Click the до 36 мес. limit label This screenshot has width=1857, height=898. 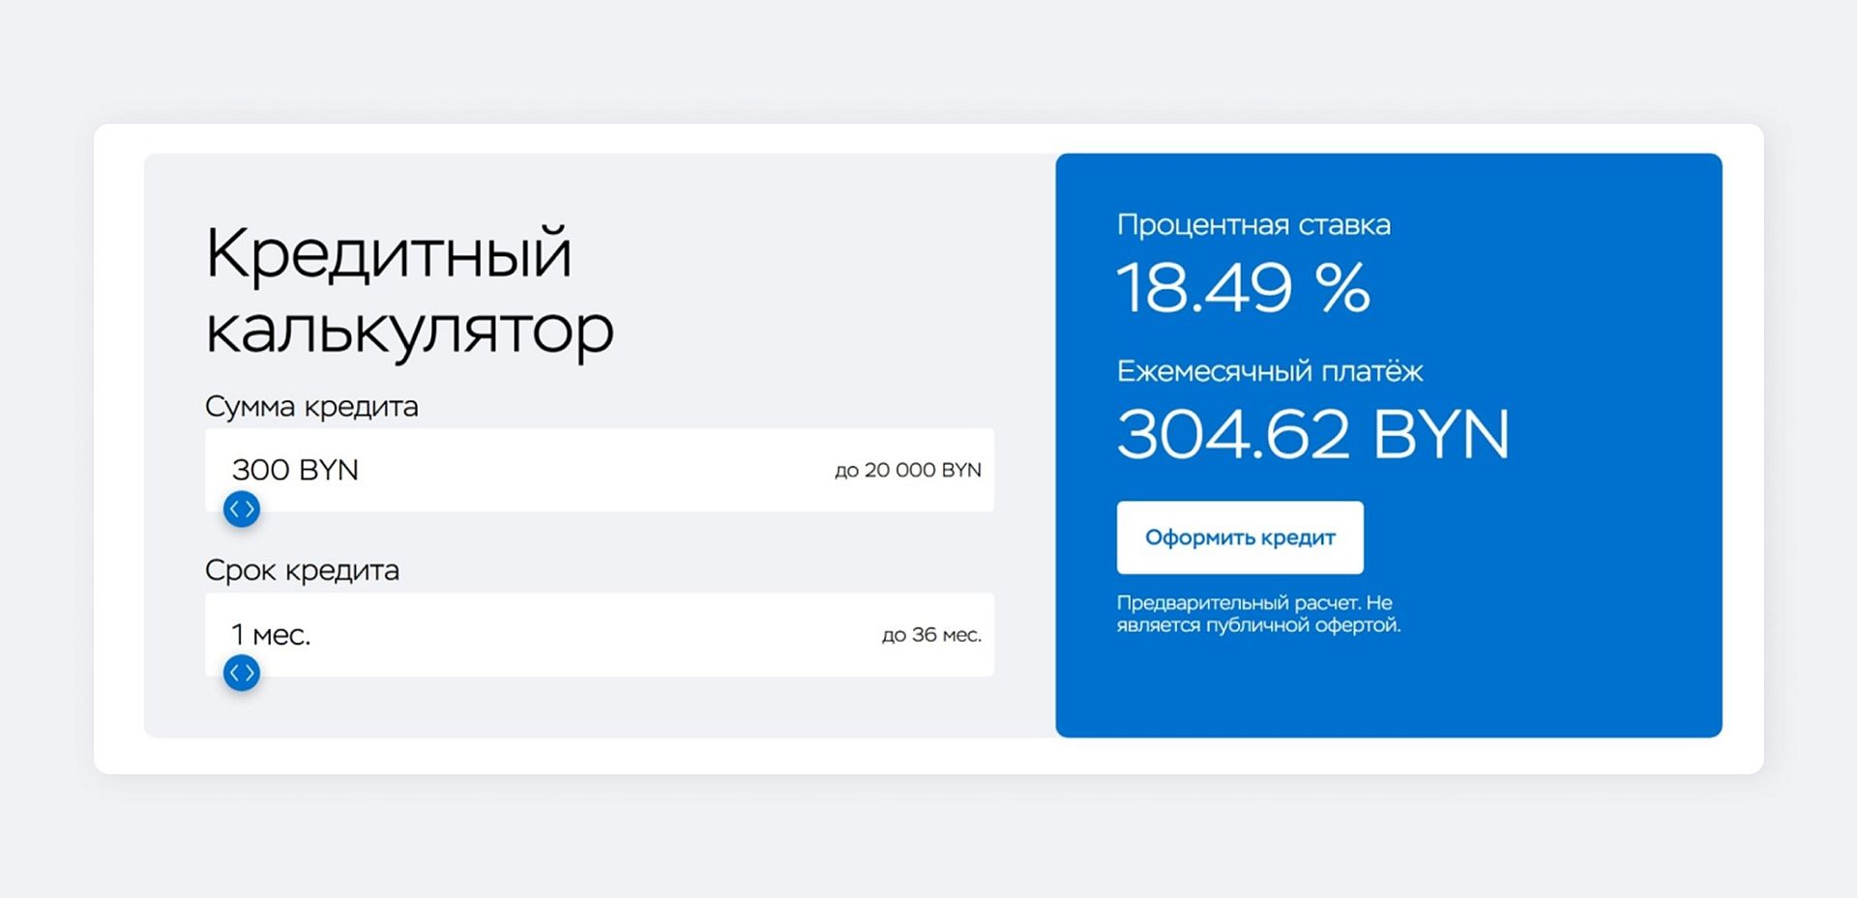point(931,635)
